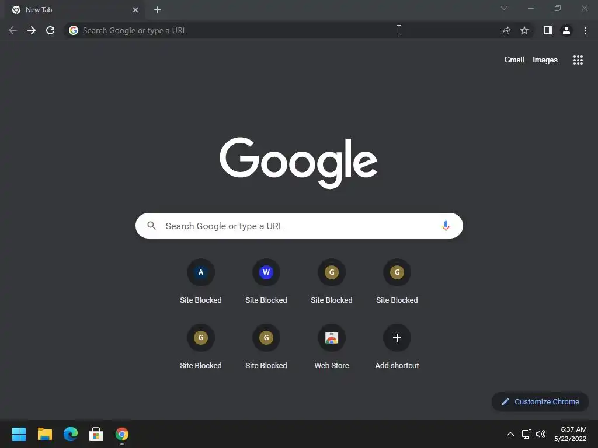The height and width of the screenshot is (448, 598).
Task: Open the side panel icon
Action: tap(548, 30)
